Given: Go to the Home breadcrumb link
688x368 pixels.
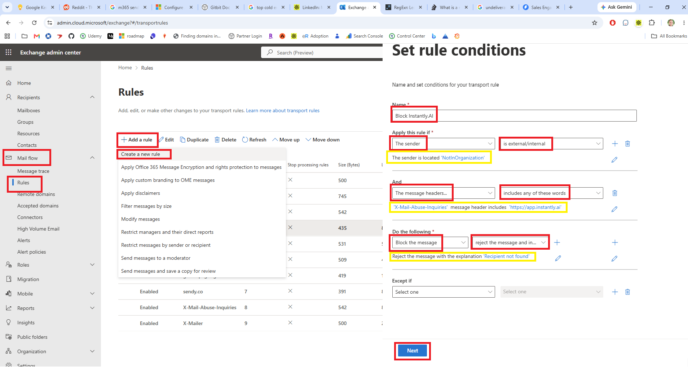Looking at the screenshot, I should [125, 67].
